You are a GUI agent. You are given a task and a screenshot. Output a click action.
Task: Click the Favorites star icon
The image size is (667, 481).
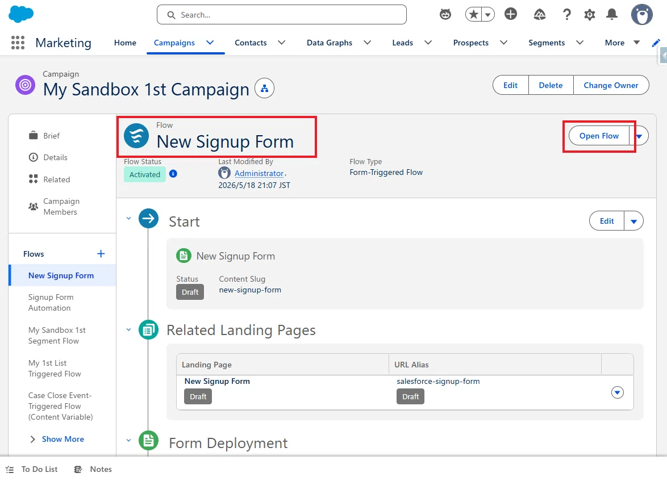tap(473, 14)
